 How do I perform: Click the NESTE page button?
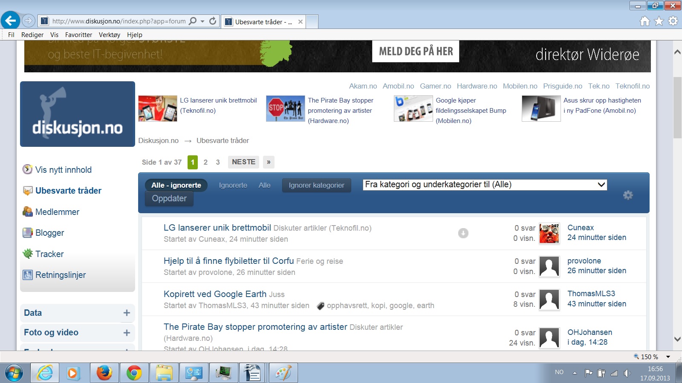(243, 162)
